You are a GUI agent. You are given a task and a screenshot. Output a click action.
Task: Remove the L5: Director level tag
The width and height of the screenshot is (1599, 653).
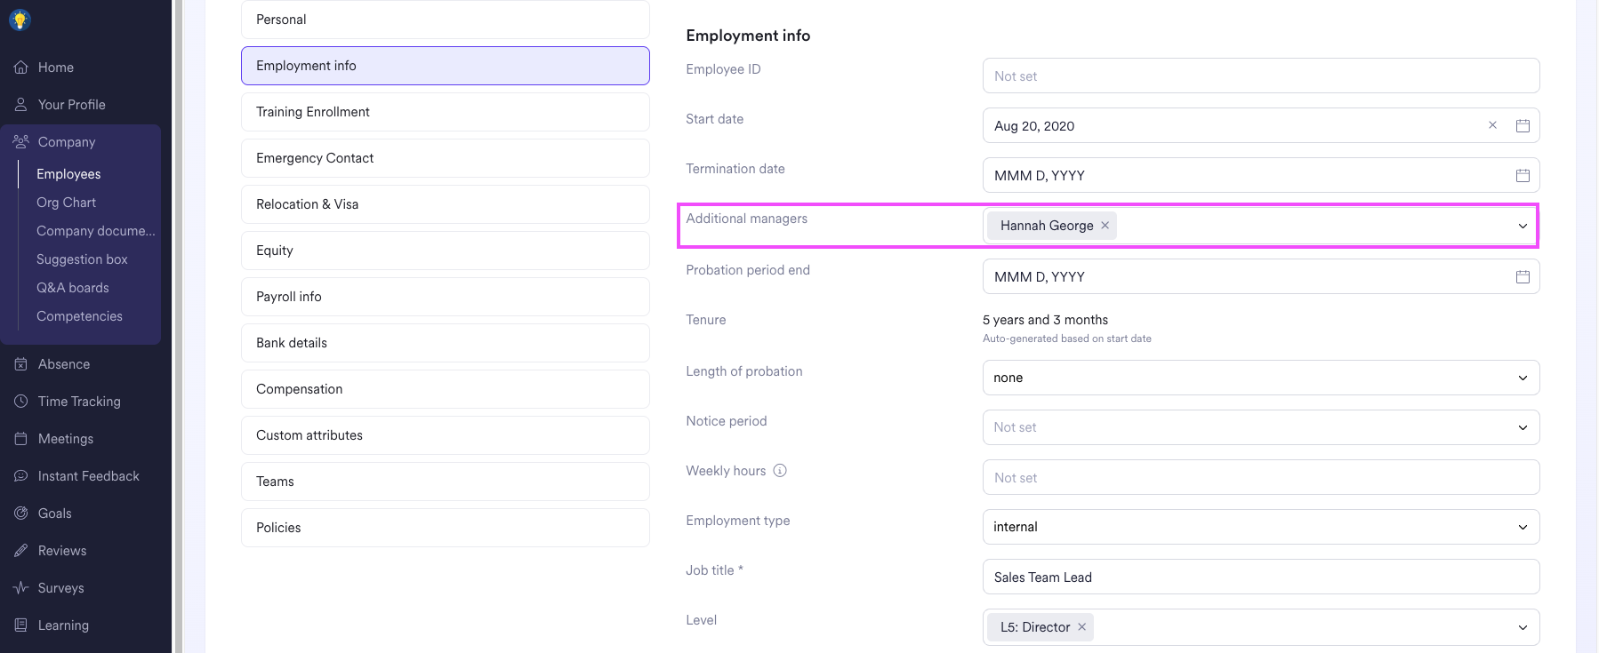(x=1081, y=627)
